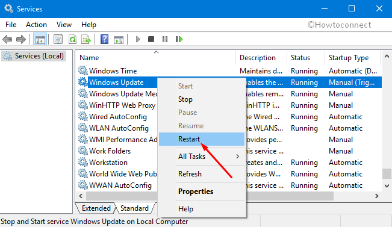Click gear icon beside Work Folders

pyautogui.click(x=82, y=151)
